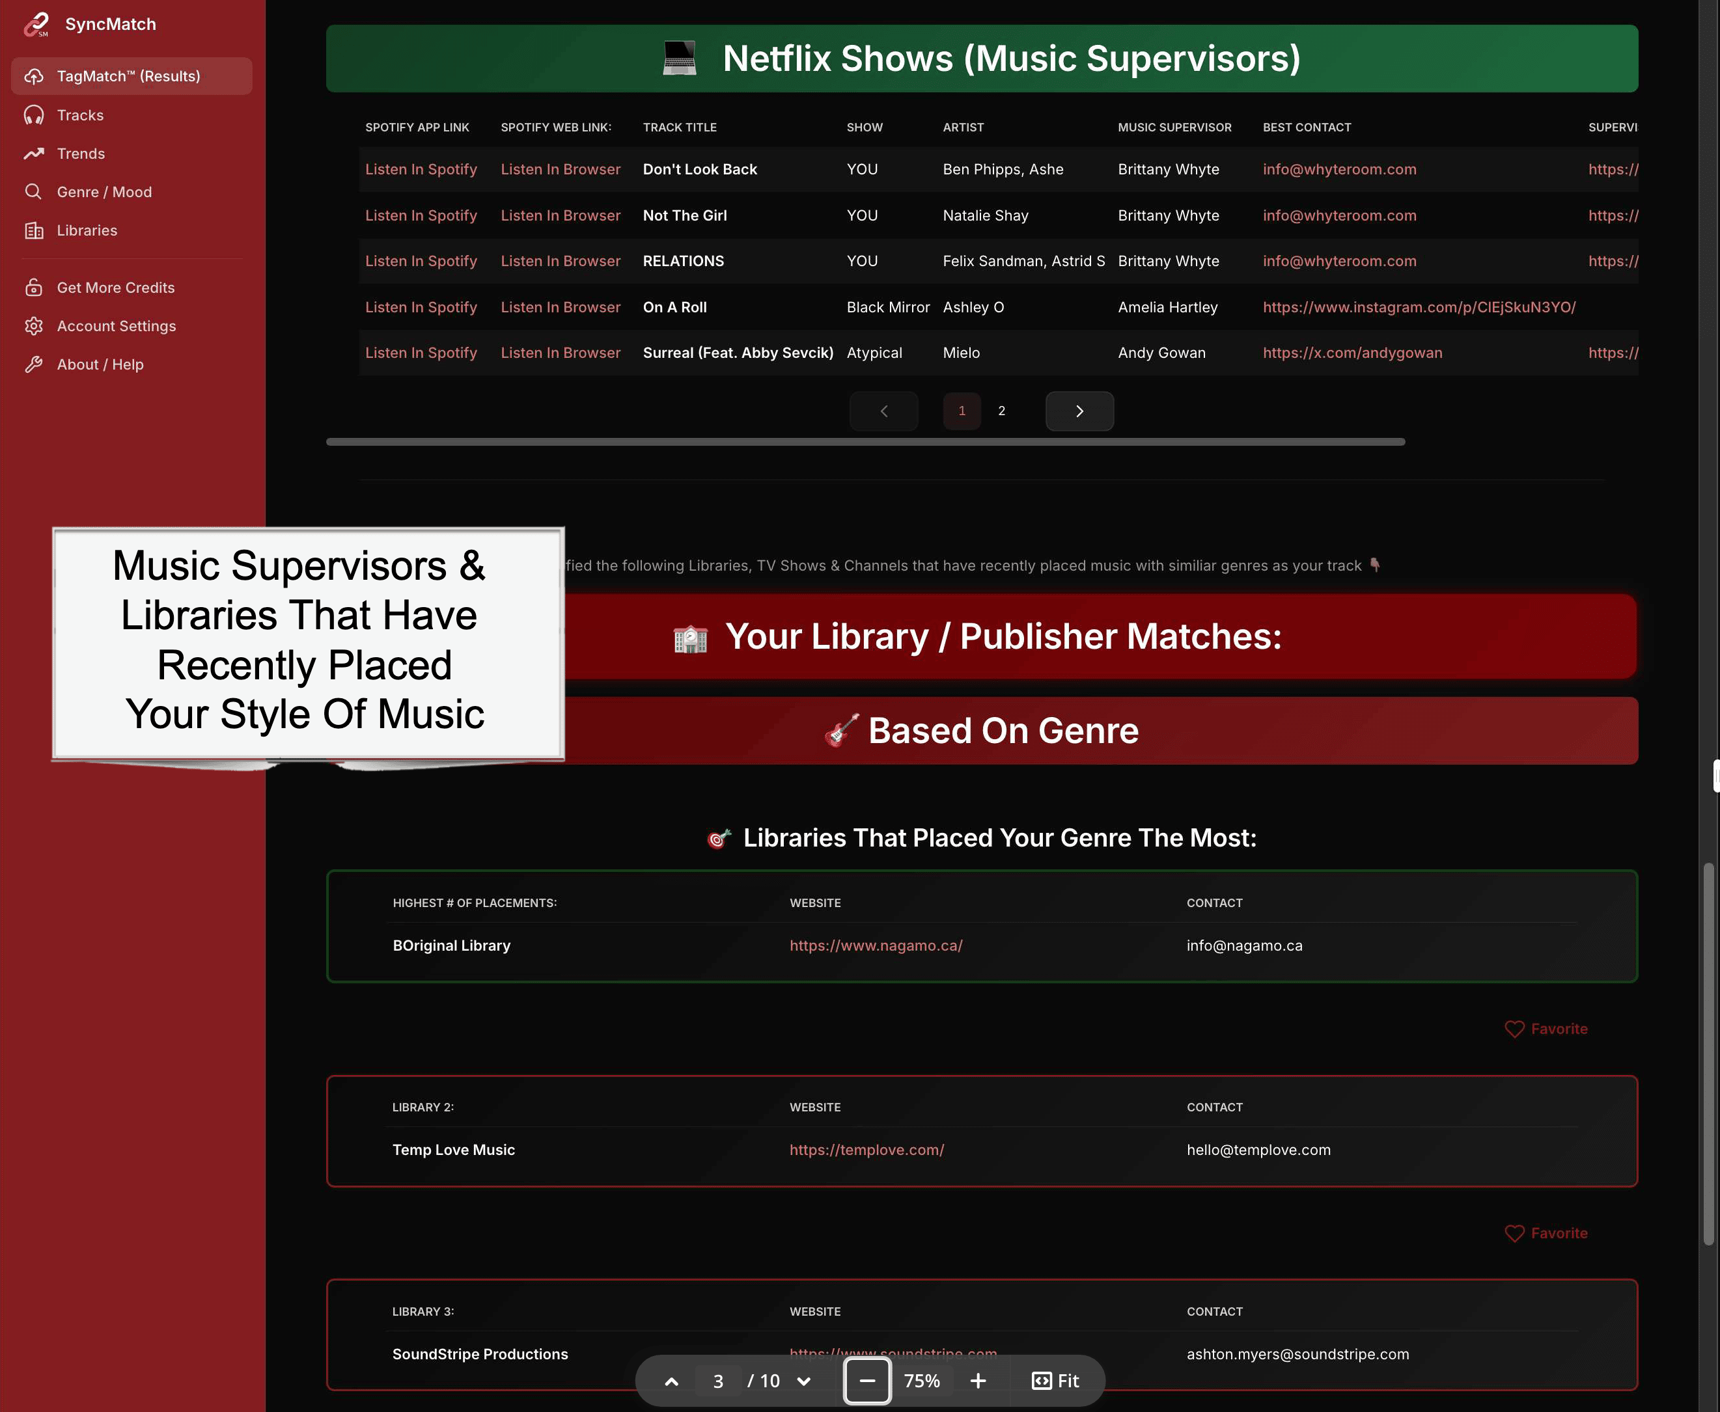1720x1412 pixels.
Task: Go to next results page arrow
Action: (1079, 411)
